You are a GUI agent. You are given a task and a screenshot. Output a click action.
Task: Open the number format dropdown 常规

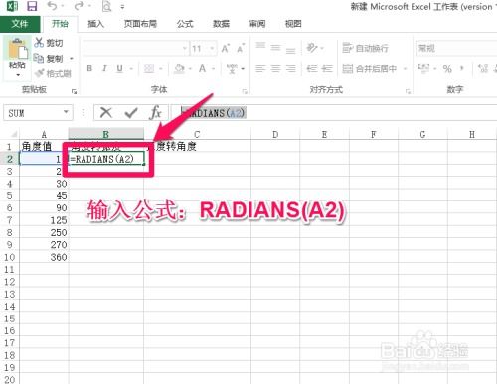point(456,49)
